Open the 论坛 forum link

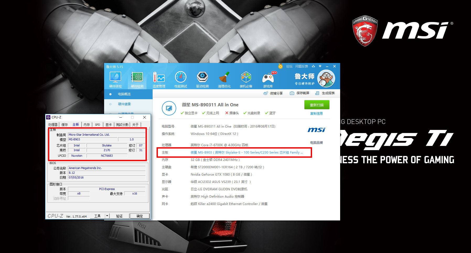click(x=289, y=66)
